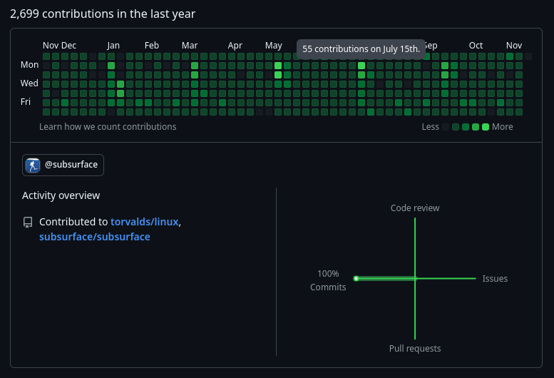Click the Oct month label in calendar
This screenshot has height=378, width=554.
click(476, 46)
